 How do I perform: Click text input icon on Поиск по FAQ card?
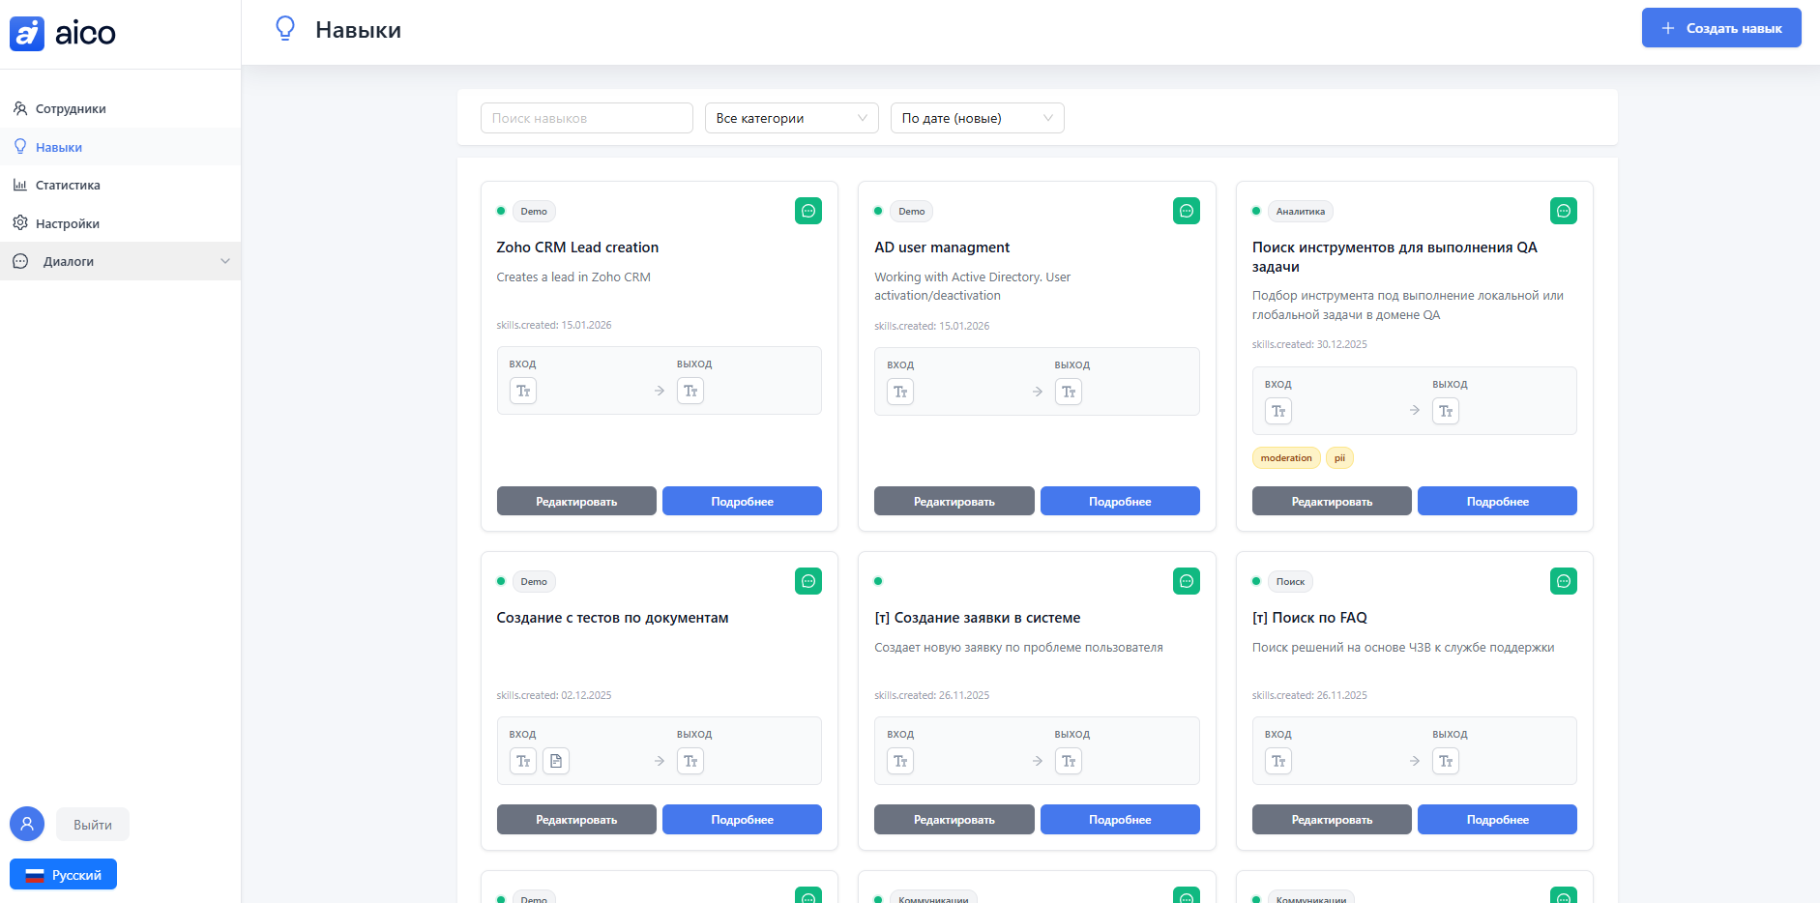coord(1278,761)
